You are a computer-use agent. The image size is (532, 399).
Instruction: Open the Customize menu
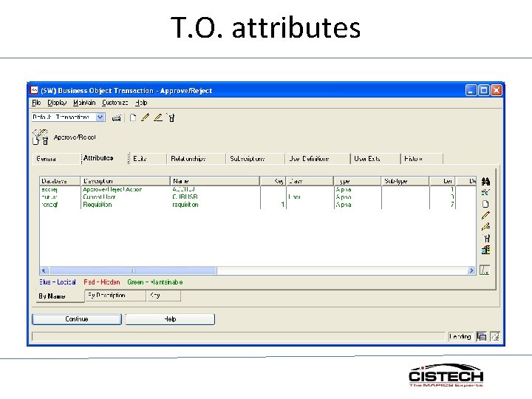point(115,103)
